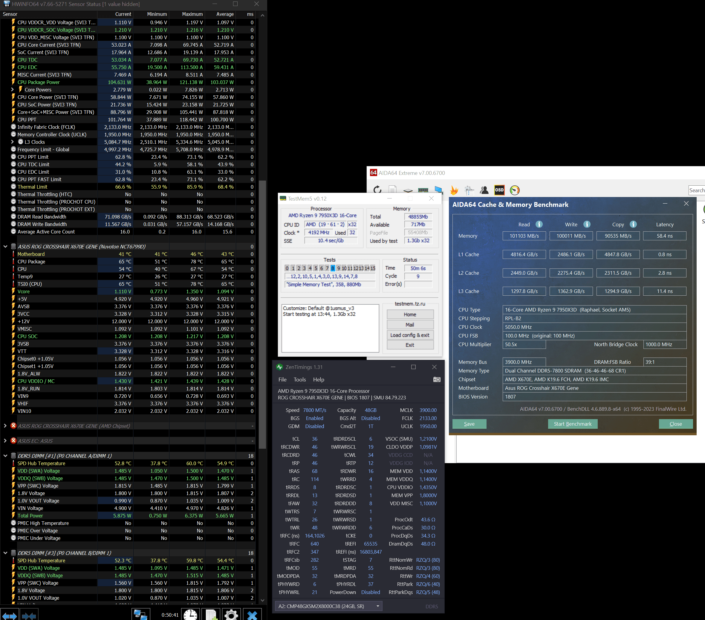Viewport: 705px width, 620px height.
Task: Expand L3 Clocks sensor group
Action: (13, 142)
